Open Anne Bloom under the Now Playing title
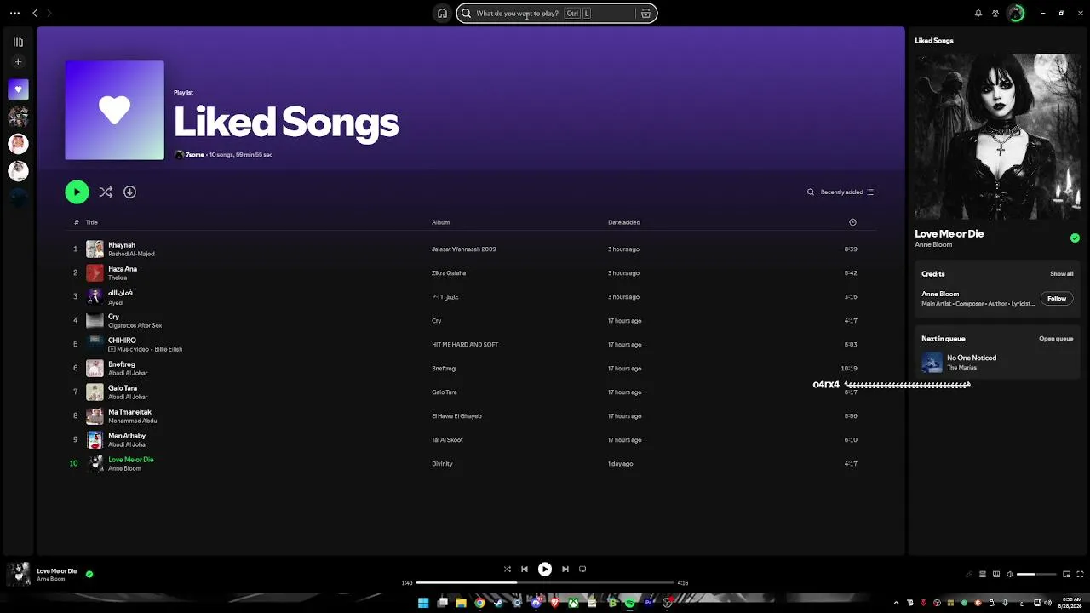 coord(933,245)
